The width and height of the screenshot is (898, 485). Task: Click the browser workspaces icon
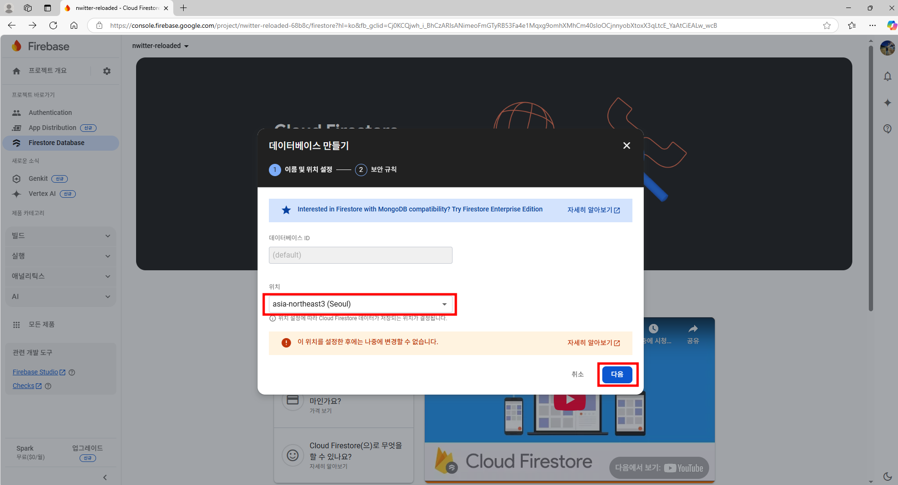pos(28,8)
